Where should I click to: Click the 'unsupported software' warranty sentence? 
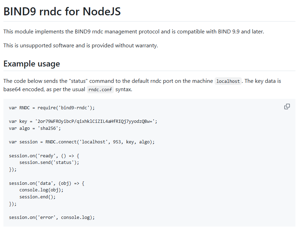[x=80, y=46]
